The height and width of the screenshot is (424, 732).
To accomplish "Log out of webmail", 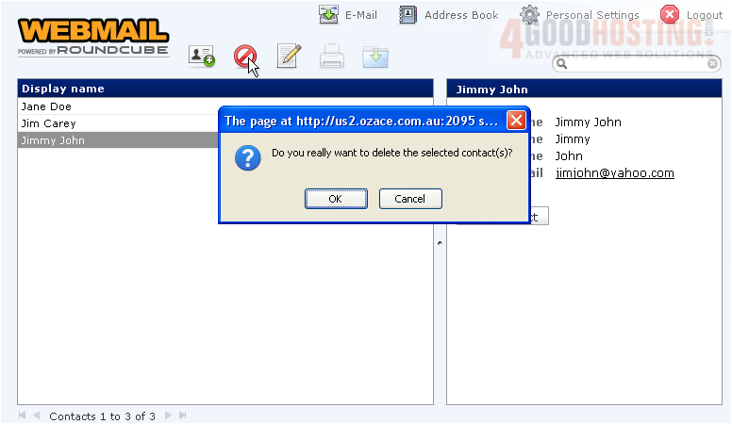I will 691,15.
